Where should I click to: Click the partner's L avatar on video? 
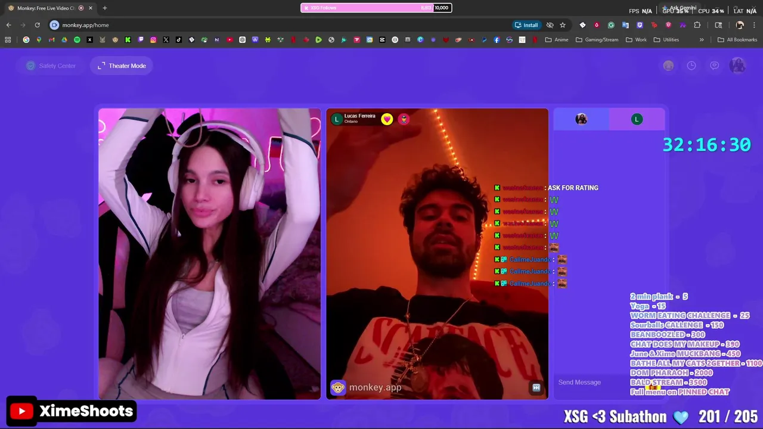pos(337,119)
